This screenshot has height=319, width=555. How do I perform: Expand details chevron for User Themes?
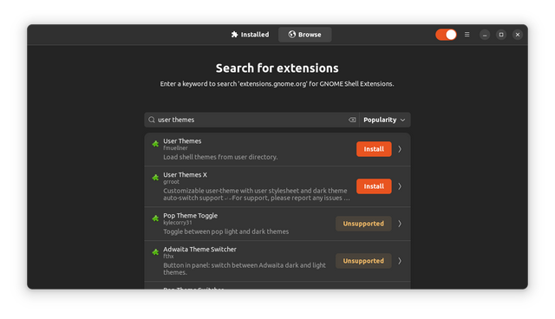[400, 149]
